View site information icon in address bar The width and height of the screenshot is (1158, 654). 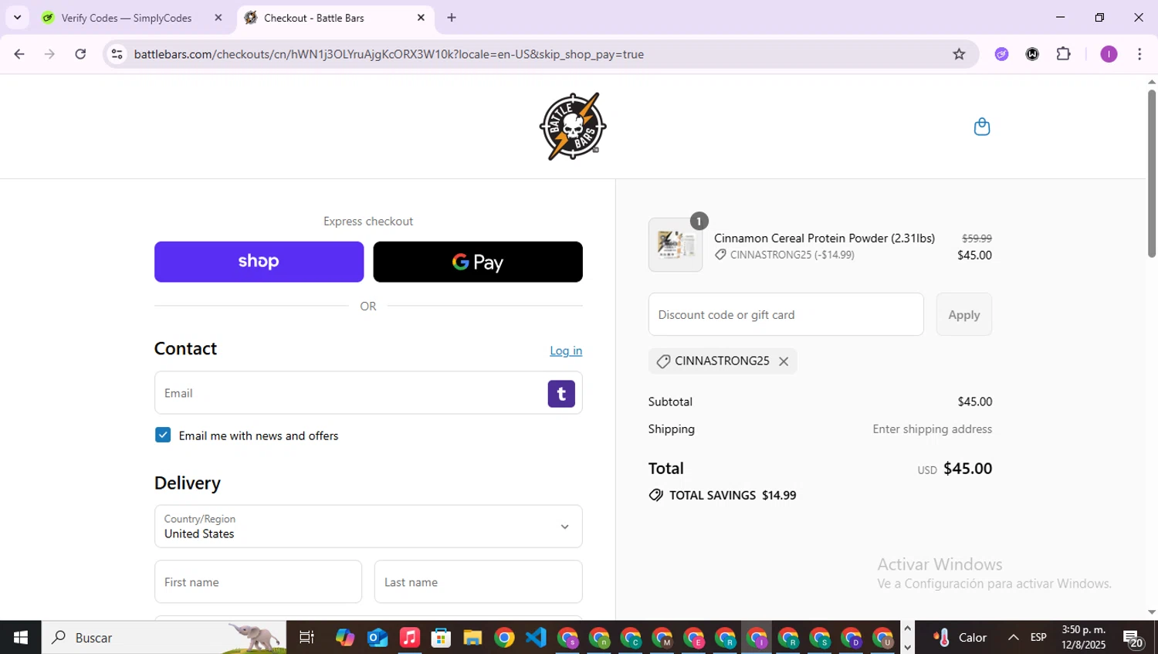(117, 54)
